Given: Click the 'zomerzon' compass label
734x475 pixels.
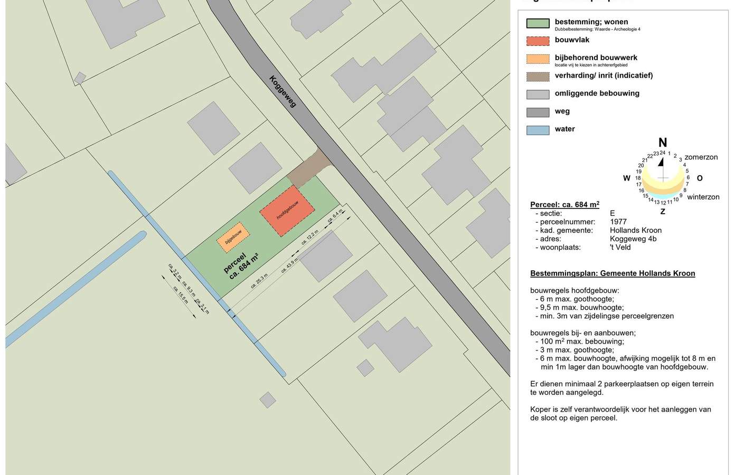Looking at the screenshot, I should 701,157.
